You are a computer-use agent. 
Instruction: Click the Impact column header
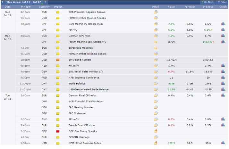click(58, 7)
